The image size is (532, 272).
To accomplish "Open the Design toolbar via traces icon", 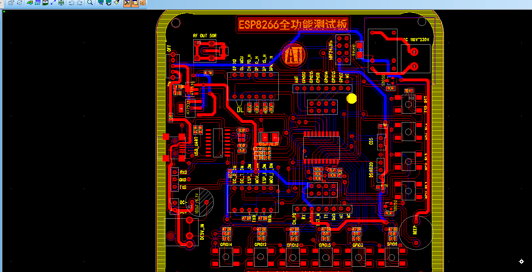I will tap(38, 2).
